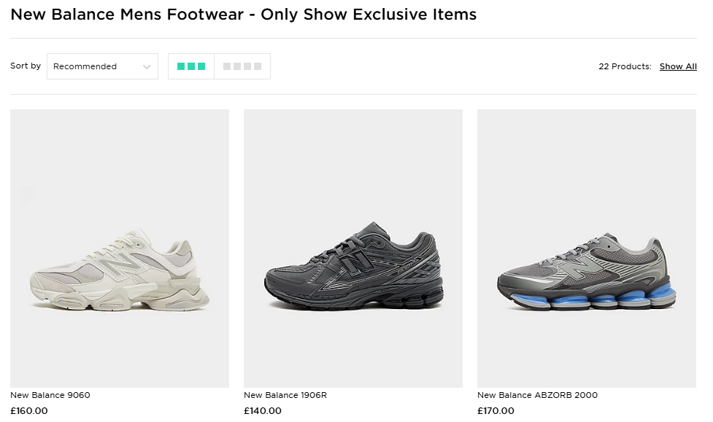713x422 pixels.
Task: Click the Sort by label
Action: (26, 66)
